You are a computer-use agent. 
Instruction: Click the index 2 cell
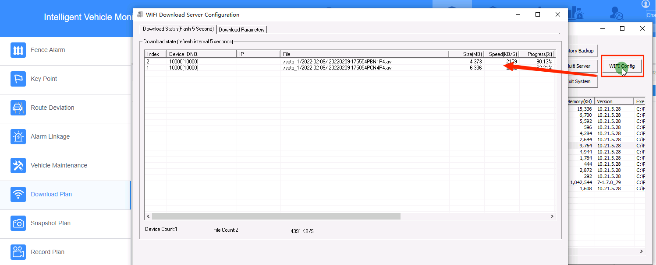pos(148,62)
